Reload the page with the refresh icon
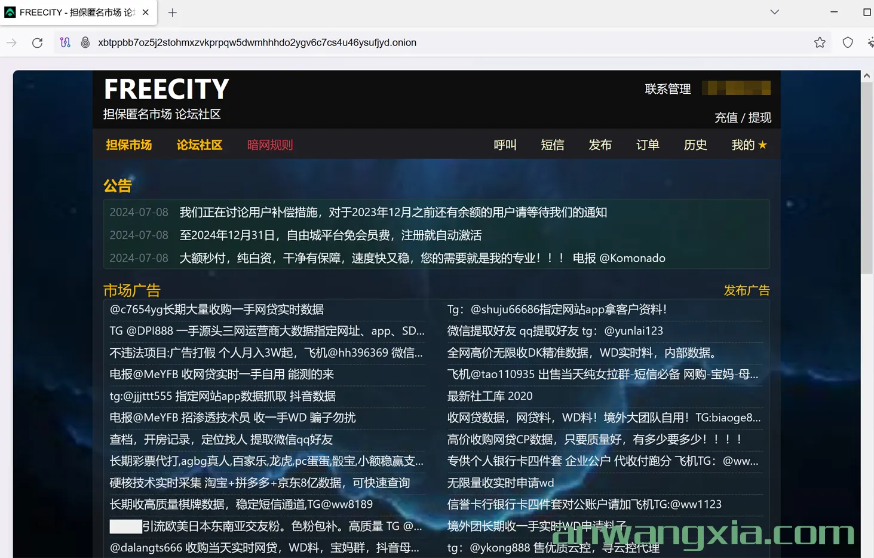 click(37, 42)
